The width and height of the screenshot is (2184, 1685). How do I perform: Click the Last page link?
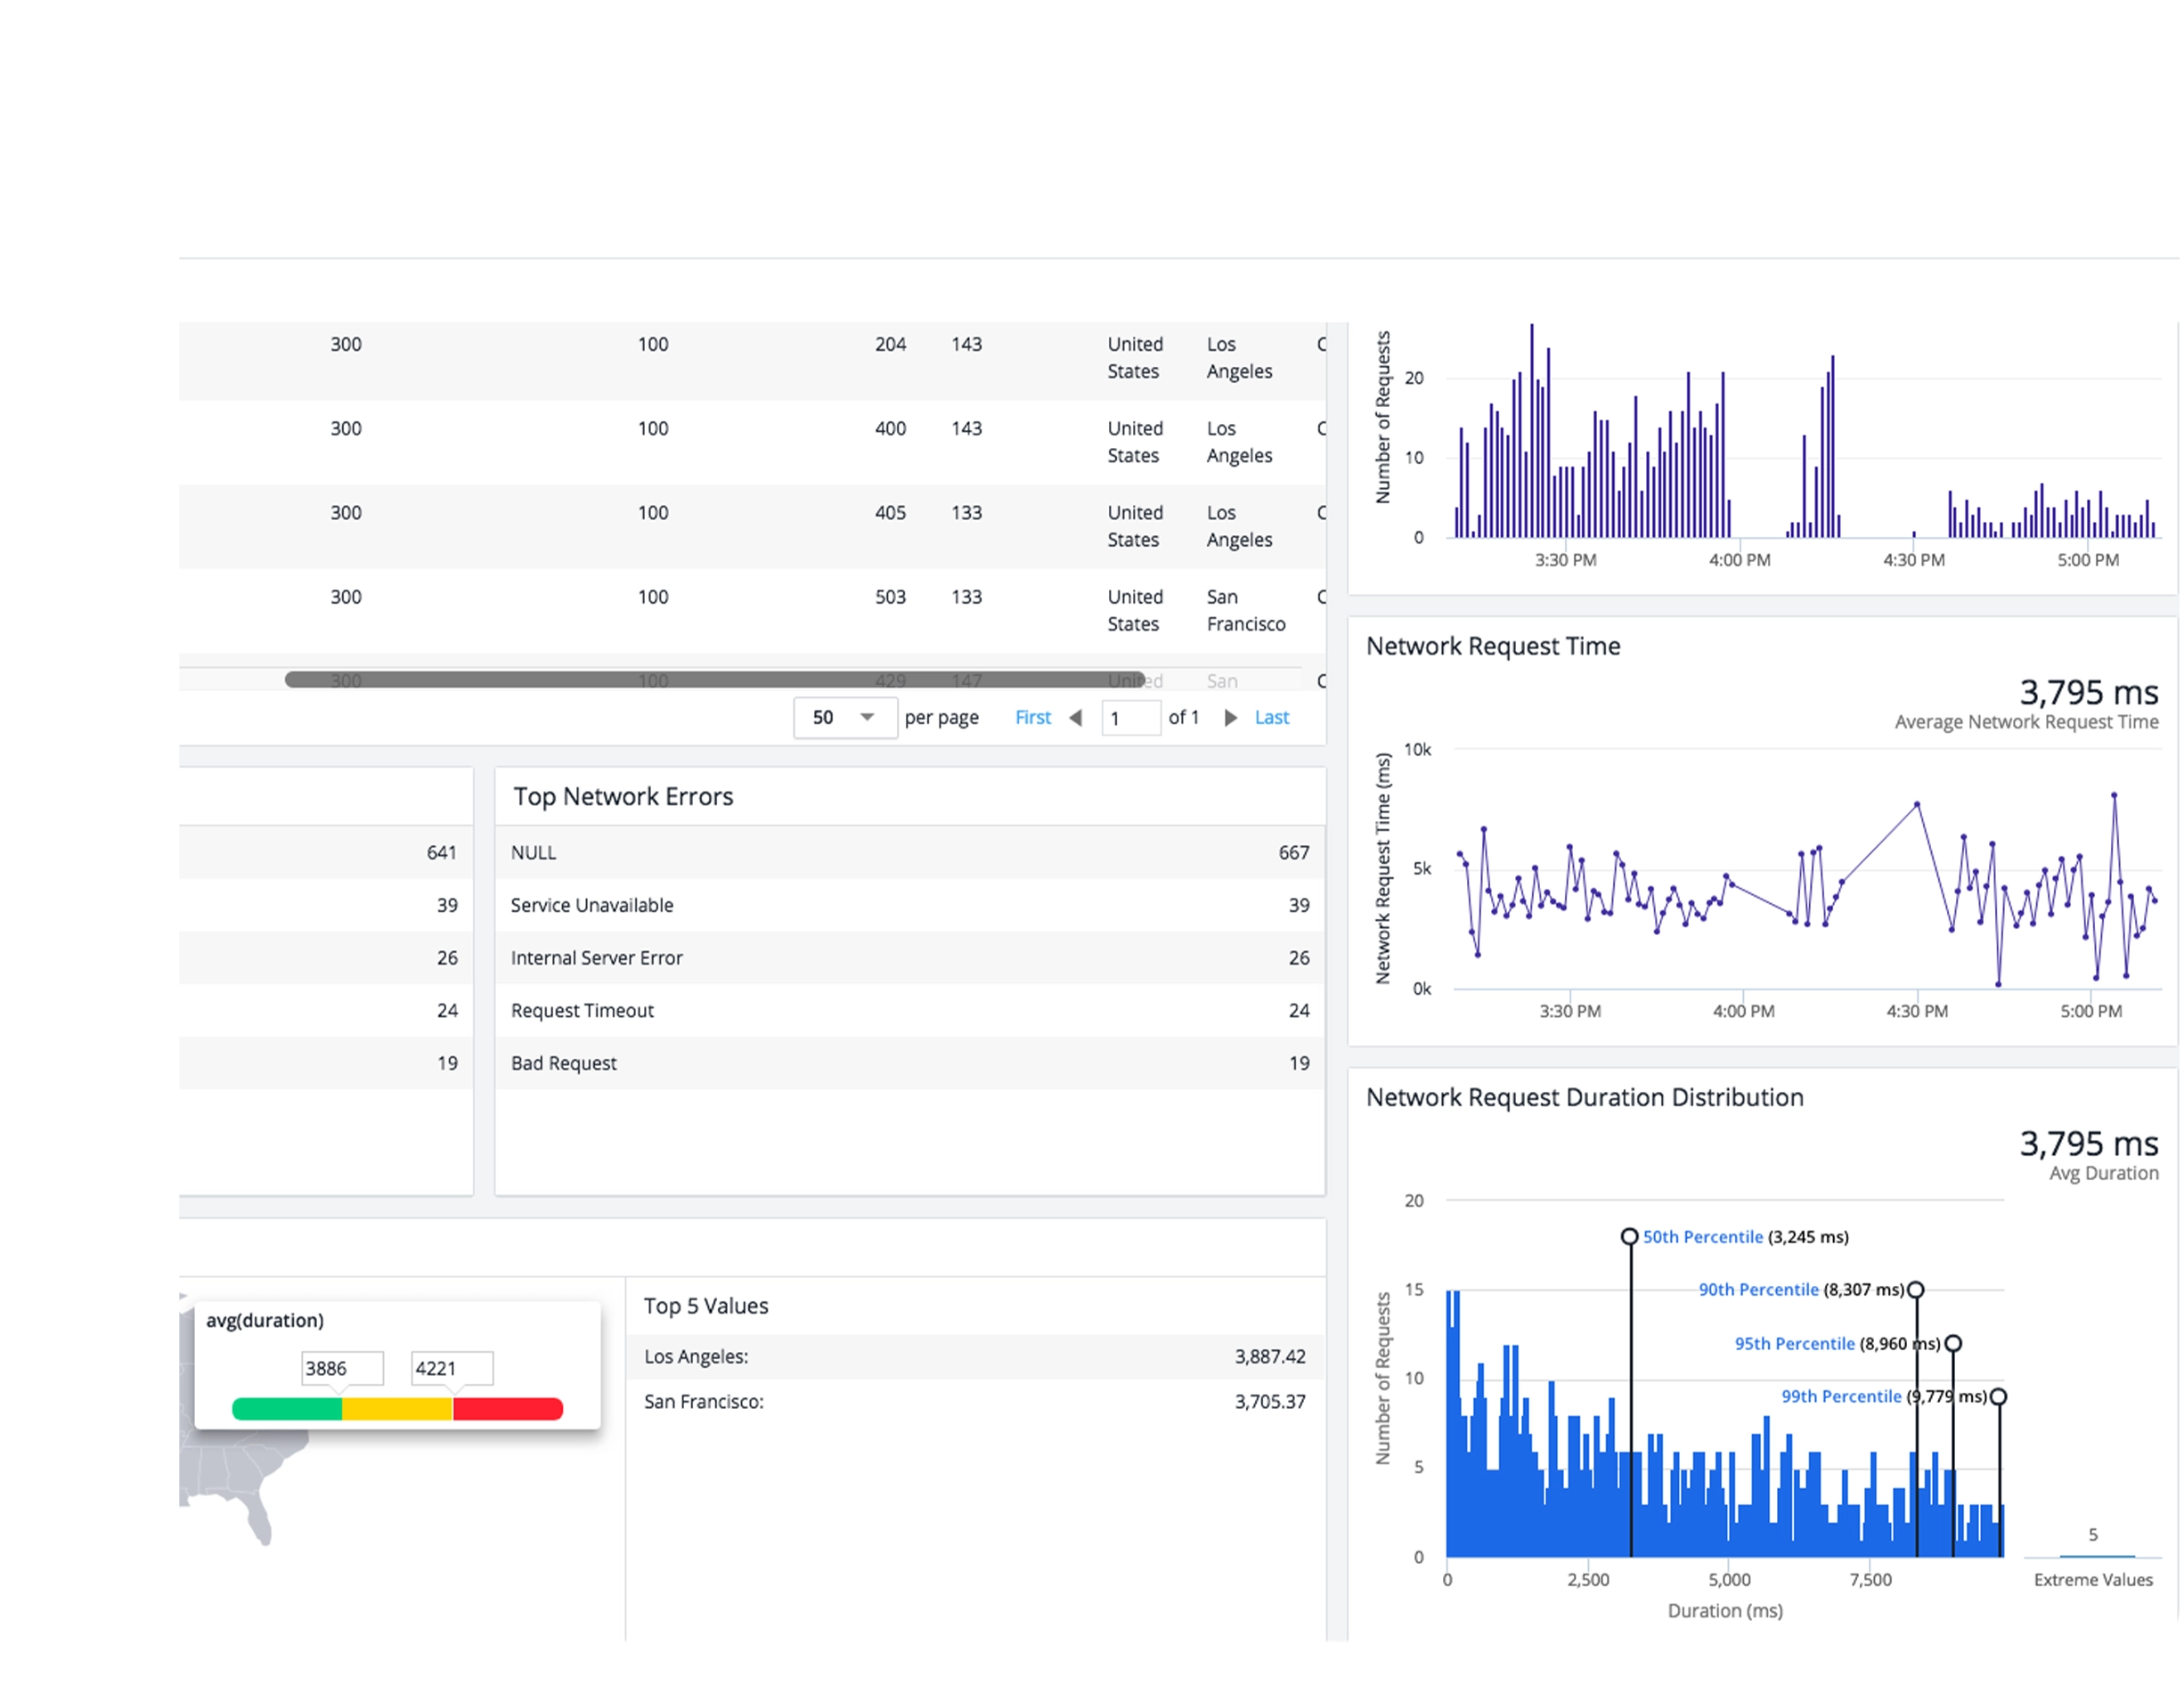coord(1271,718)
